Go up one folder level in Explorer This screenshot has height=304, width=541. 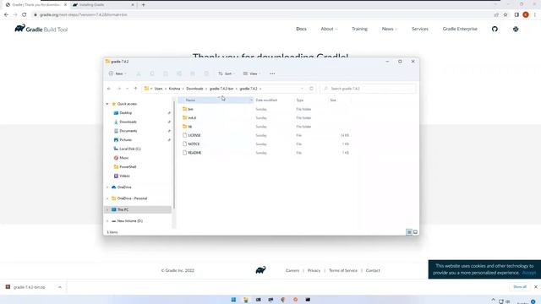click(135, 89)
